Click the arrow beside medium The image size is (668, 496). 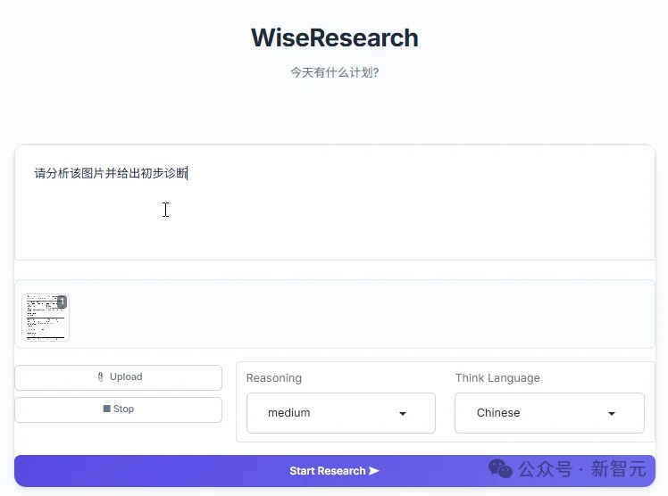point(403,414)
